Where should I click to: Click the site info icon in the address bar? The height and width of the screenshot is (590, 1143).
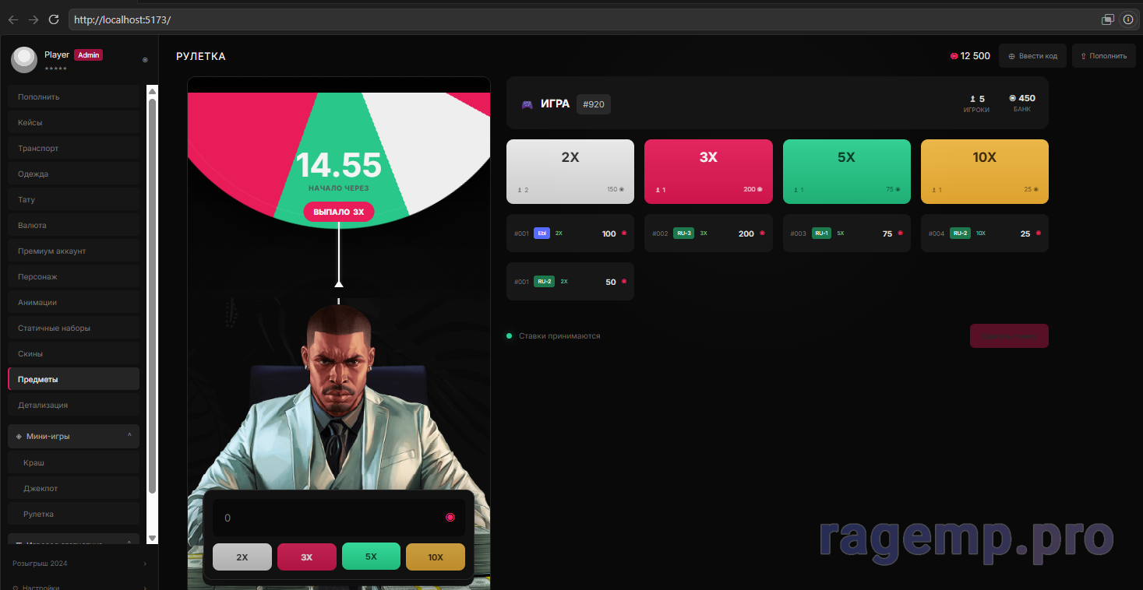click(x=1127, y=19)
